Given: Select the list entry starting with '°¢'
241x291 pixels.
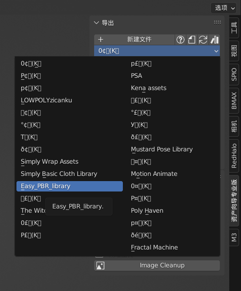Looking at the screenshot, I should 70,125.
